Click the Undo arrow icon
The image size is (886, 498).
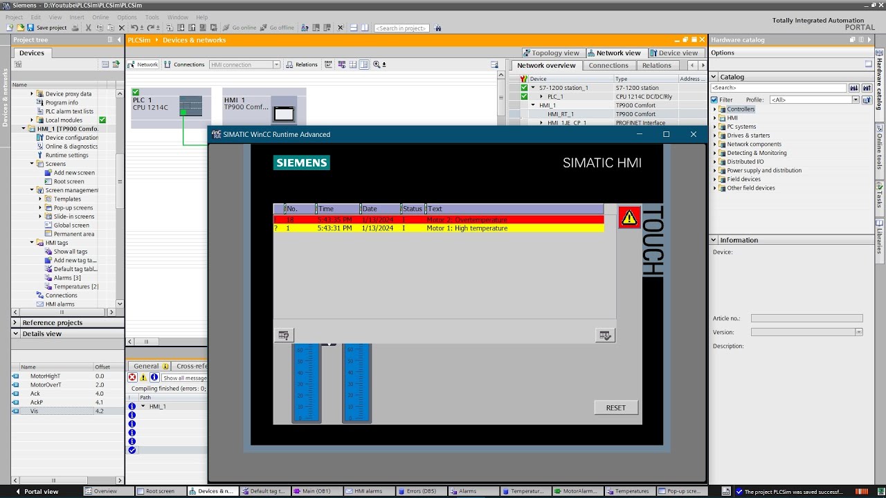pyautogui.click(x=135, y=28)
